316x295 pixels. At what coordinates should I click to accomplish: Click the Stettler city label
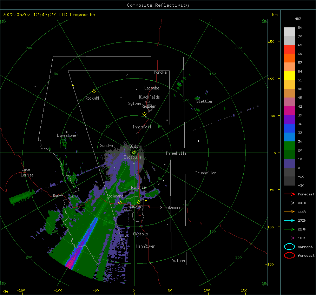205,101
